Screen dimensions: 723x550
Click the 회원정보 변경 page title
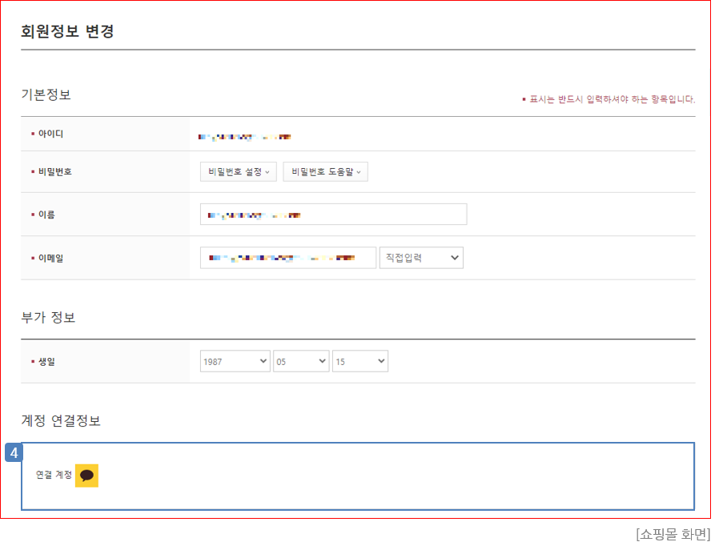click(67, 32)
